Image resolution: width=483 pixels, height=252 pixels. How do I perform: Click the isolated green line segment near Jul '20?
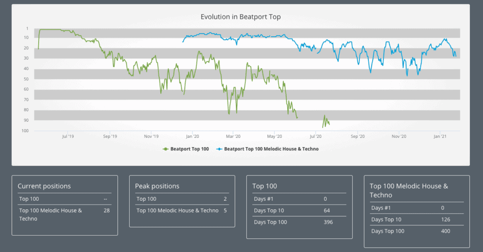[x=325, y=121]
